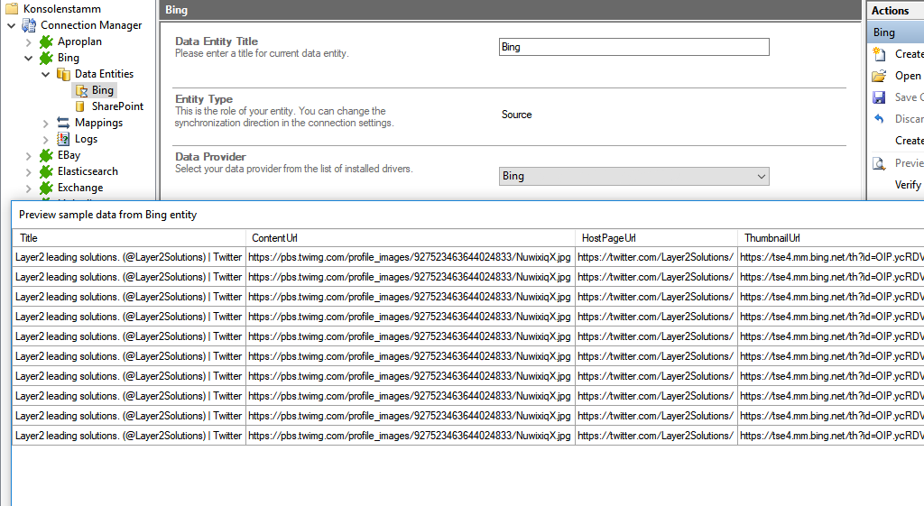This screenshot has height=506, width=924.
Task: Click the Logs icon in tree
Action: point(64,139)
